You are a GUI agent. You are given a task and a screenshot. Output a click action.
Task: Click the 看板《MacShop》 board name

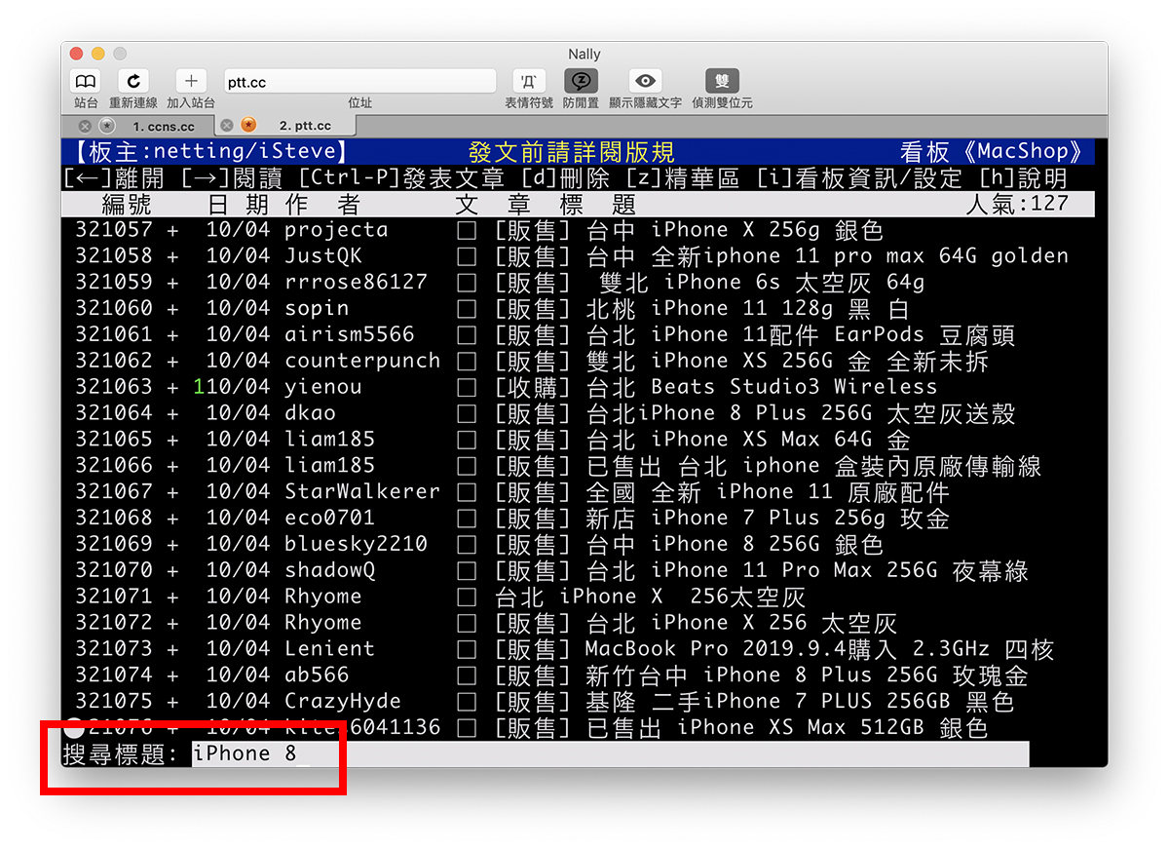coord(991,152)
